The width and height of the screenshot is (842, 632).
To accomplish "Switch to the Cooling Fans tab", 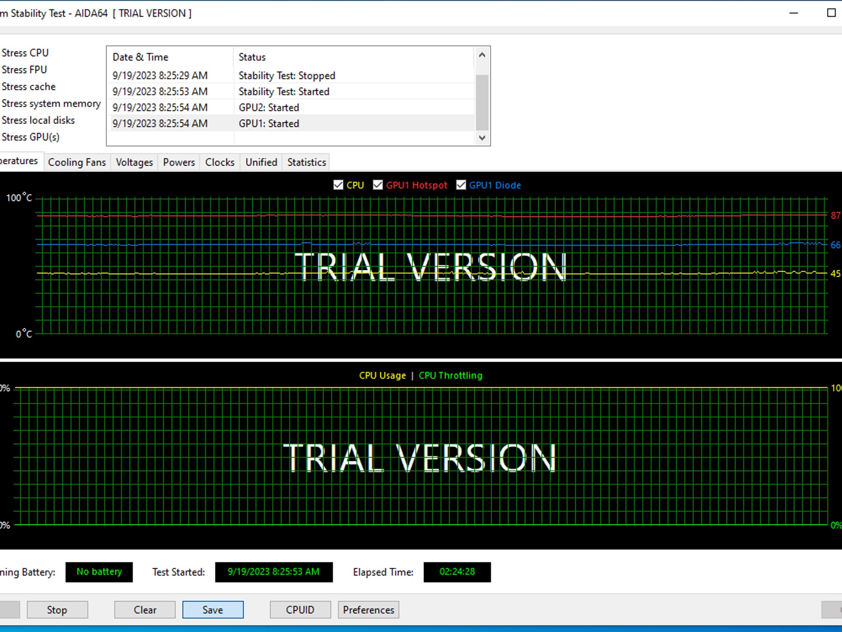I will [x=77, y=162].
